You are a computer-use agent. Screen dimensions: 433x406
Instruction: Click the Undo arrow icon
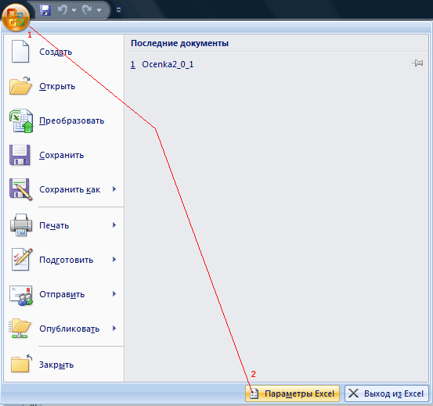coord(63,10)
